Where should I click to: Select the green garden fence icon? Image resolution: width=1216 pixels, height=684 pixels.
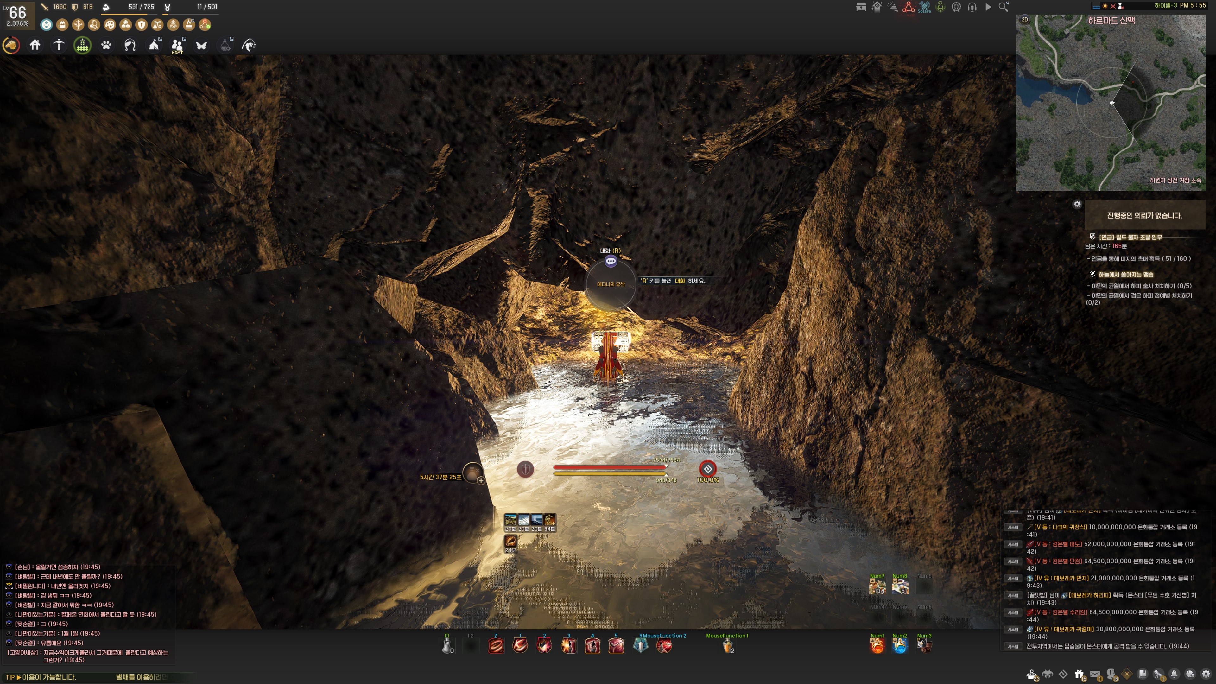tap(83, 45)
